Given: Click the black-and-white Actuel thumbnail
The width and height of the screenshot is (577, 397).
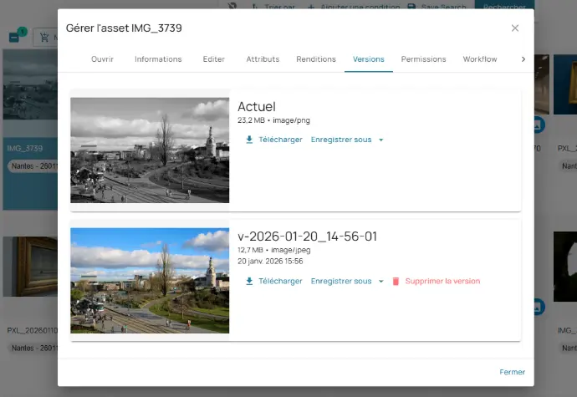Looking at the screenshot, I should point(150,150).
